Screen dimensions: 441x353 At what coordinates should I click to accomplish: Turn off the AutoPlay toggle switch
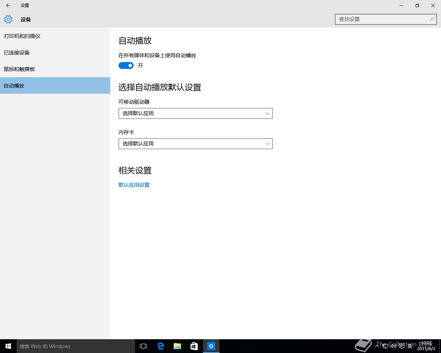click(126, 65)
